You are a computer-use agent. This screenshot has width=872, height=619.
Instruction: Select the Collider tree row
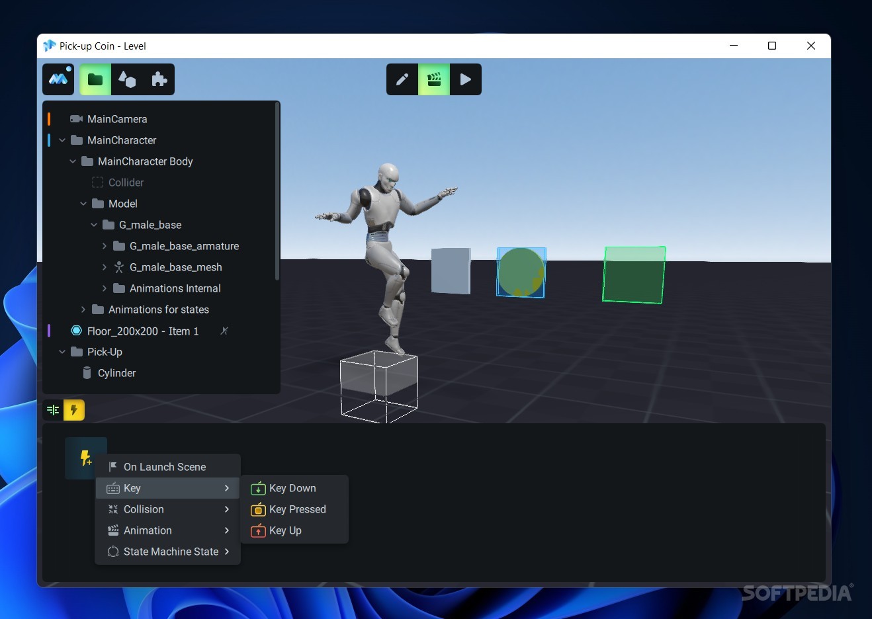pos(159,183)
